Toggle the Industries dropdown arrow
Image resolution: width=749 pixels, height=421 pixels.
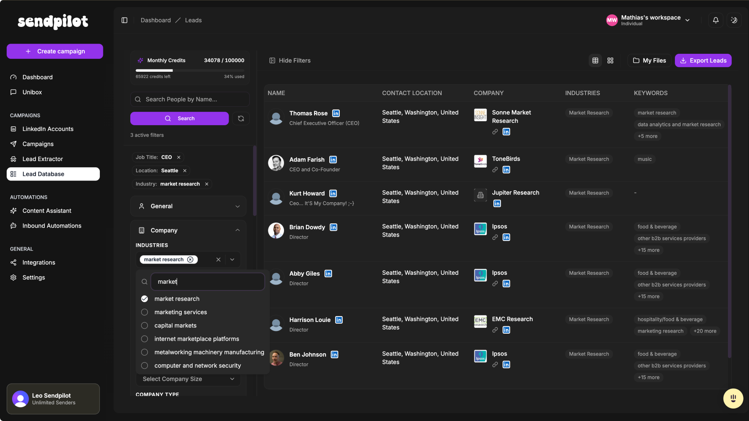coord(233,260)
